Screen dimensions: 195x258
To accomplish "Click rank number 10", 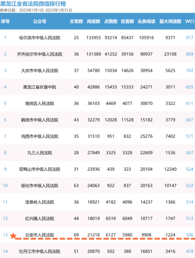I will [x=5, y=186].
